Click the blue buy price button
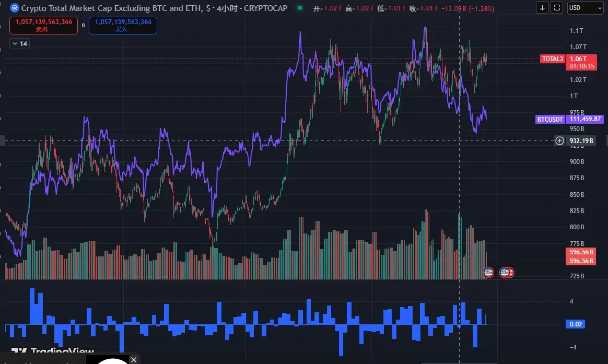The width and height of the screenshot is (608, 364). coord(123,25)
